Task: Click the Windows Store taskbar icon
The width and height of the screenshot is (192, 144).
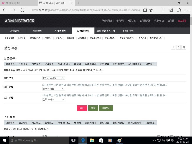Action: (101, 140)
